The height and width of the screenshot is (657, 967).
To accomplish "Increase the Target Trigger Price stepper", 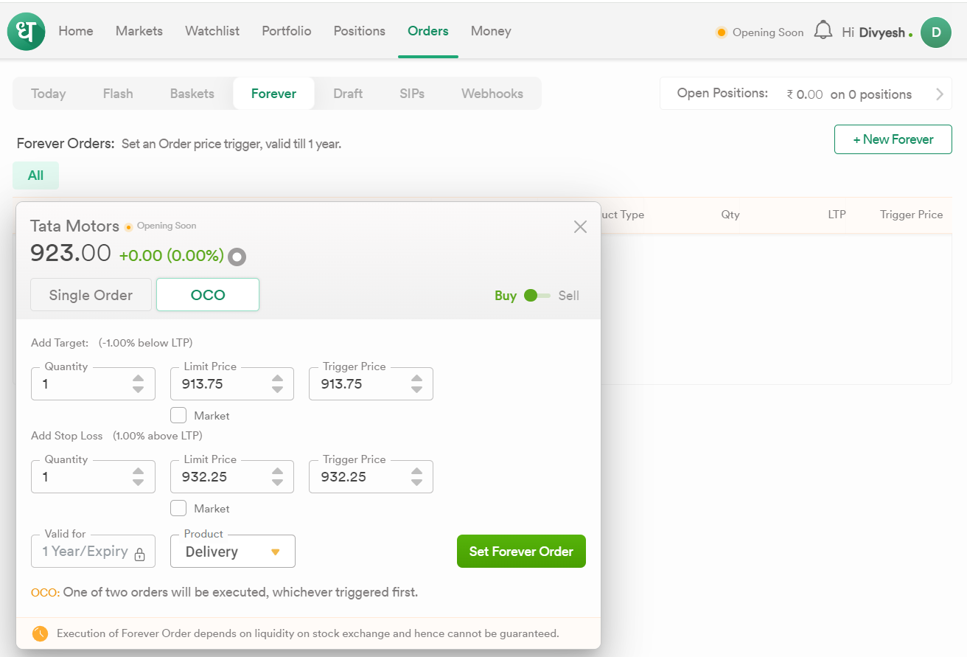I will coord(416,378).
